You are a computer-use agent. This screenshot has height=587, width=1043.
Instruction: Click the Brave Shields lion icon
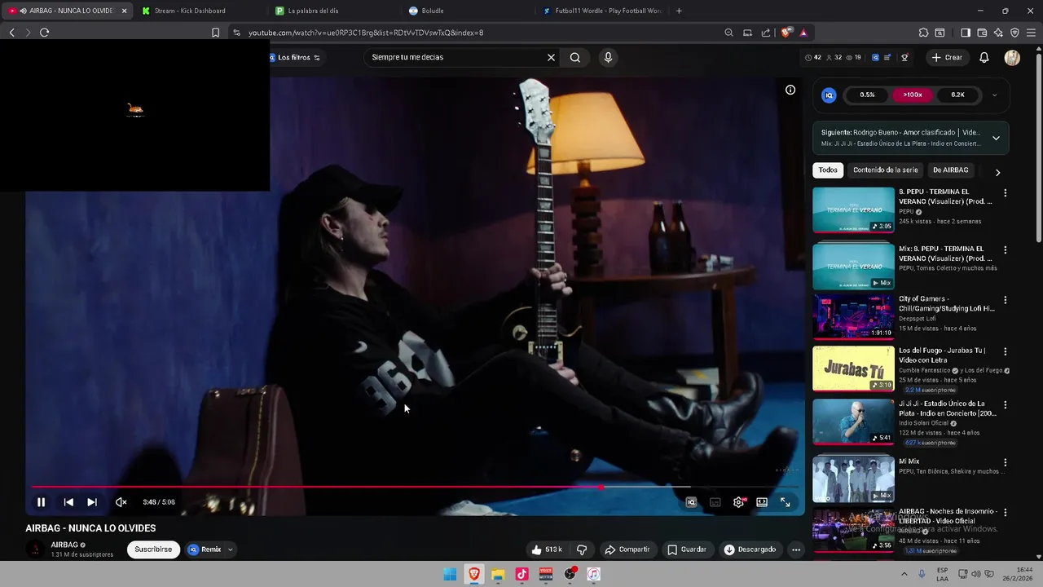[x=786, y=33]
